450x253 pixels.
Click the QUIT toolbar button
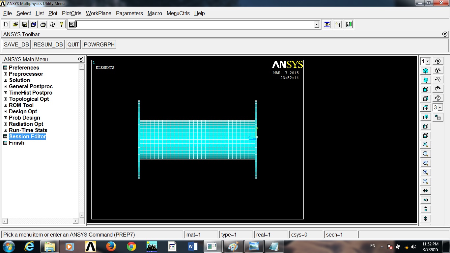73,44
